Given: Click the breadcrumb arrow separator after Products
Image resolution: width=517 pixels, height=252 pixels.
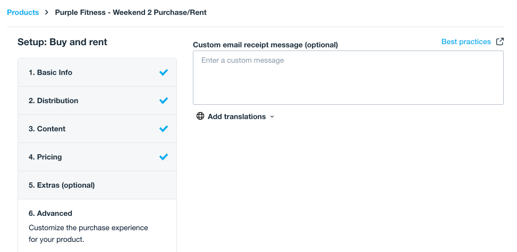Looking at the screenshot, I should (47, 13).
